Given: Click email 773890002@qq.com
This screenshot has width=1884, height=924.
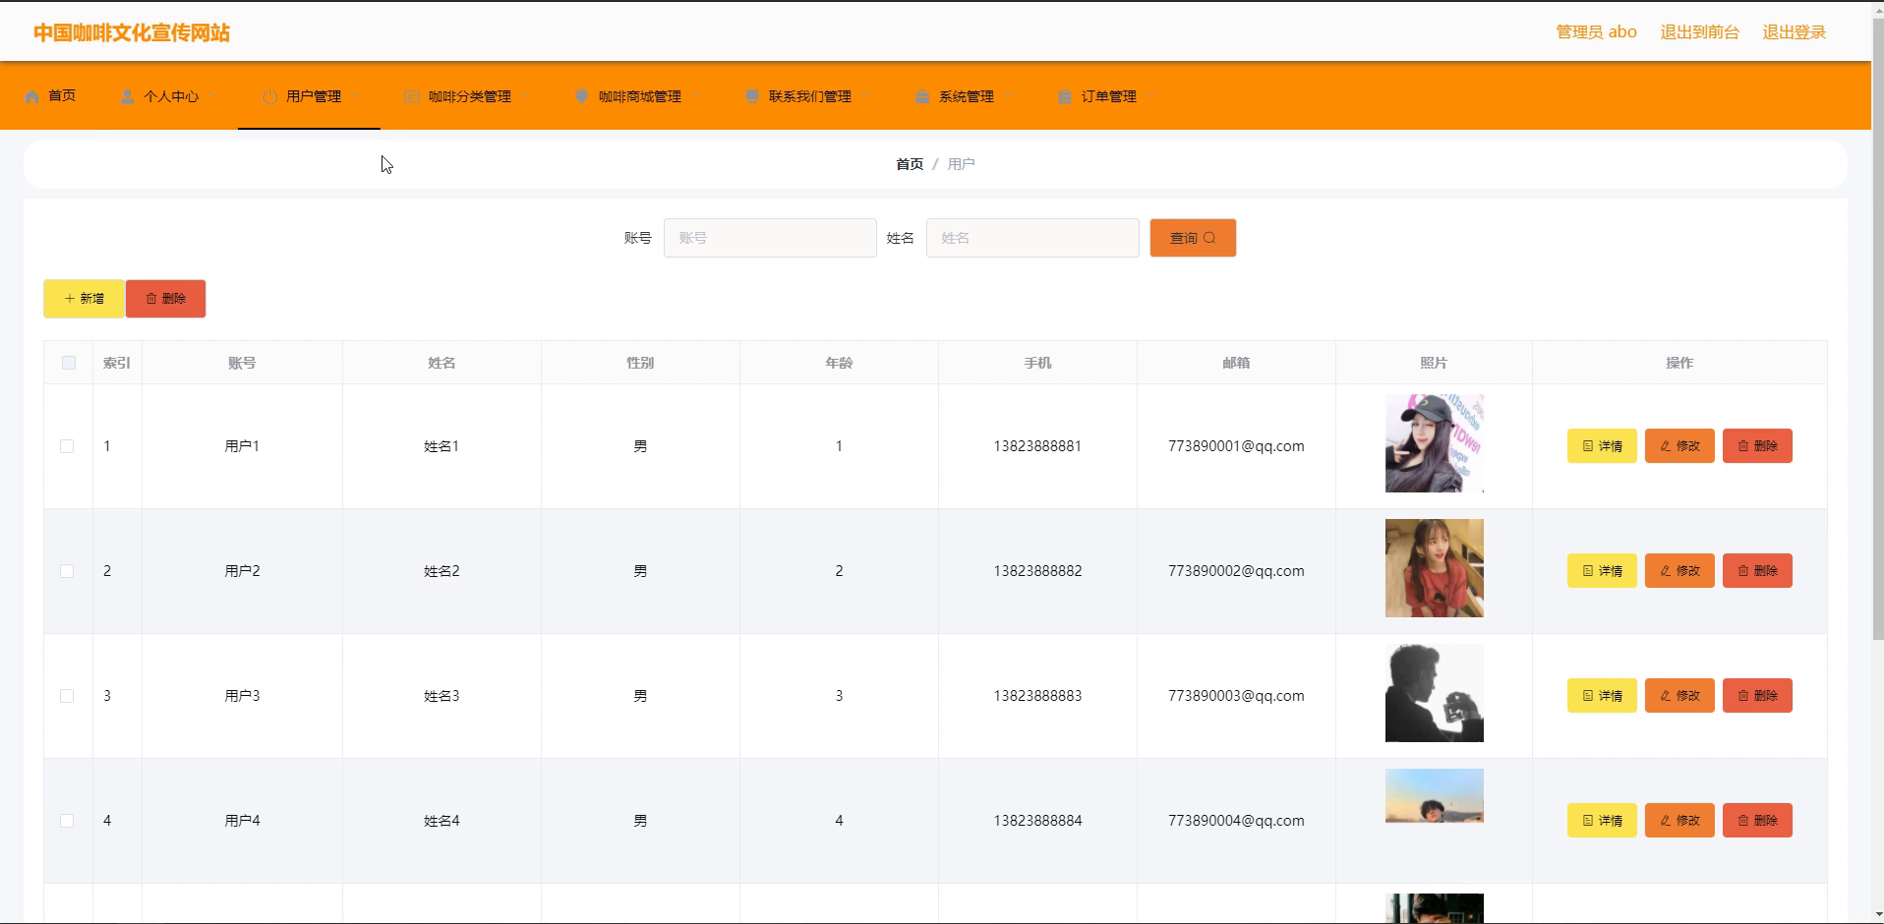Looking at the screenshot, I should [1236, 571].
